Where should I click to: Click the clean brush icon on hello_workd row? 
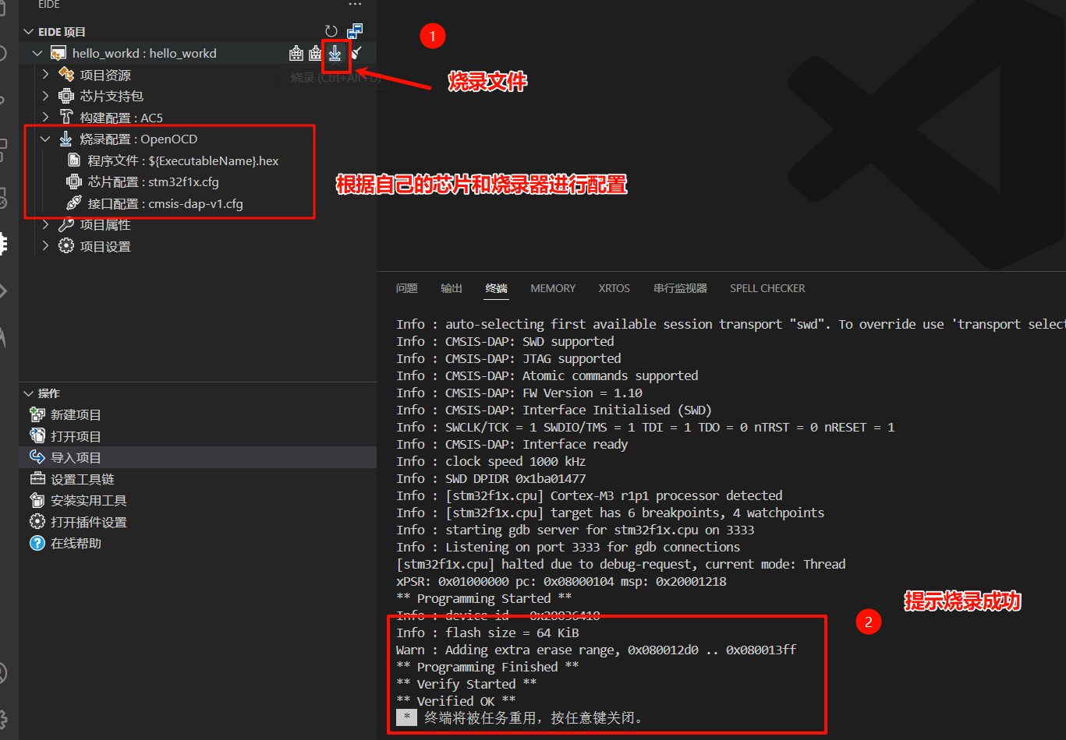click(x=356, y=53)
